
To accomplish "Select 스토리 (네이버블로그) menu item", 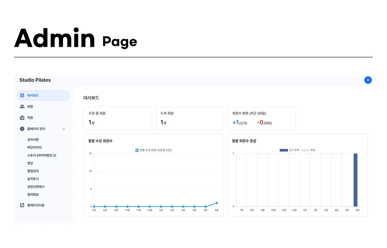I will (x=42, y=155).
